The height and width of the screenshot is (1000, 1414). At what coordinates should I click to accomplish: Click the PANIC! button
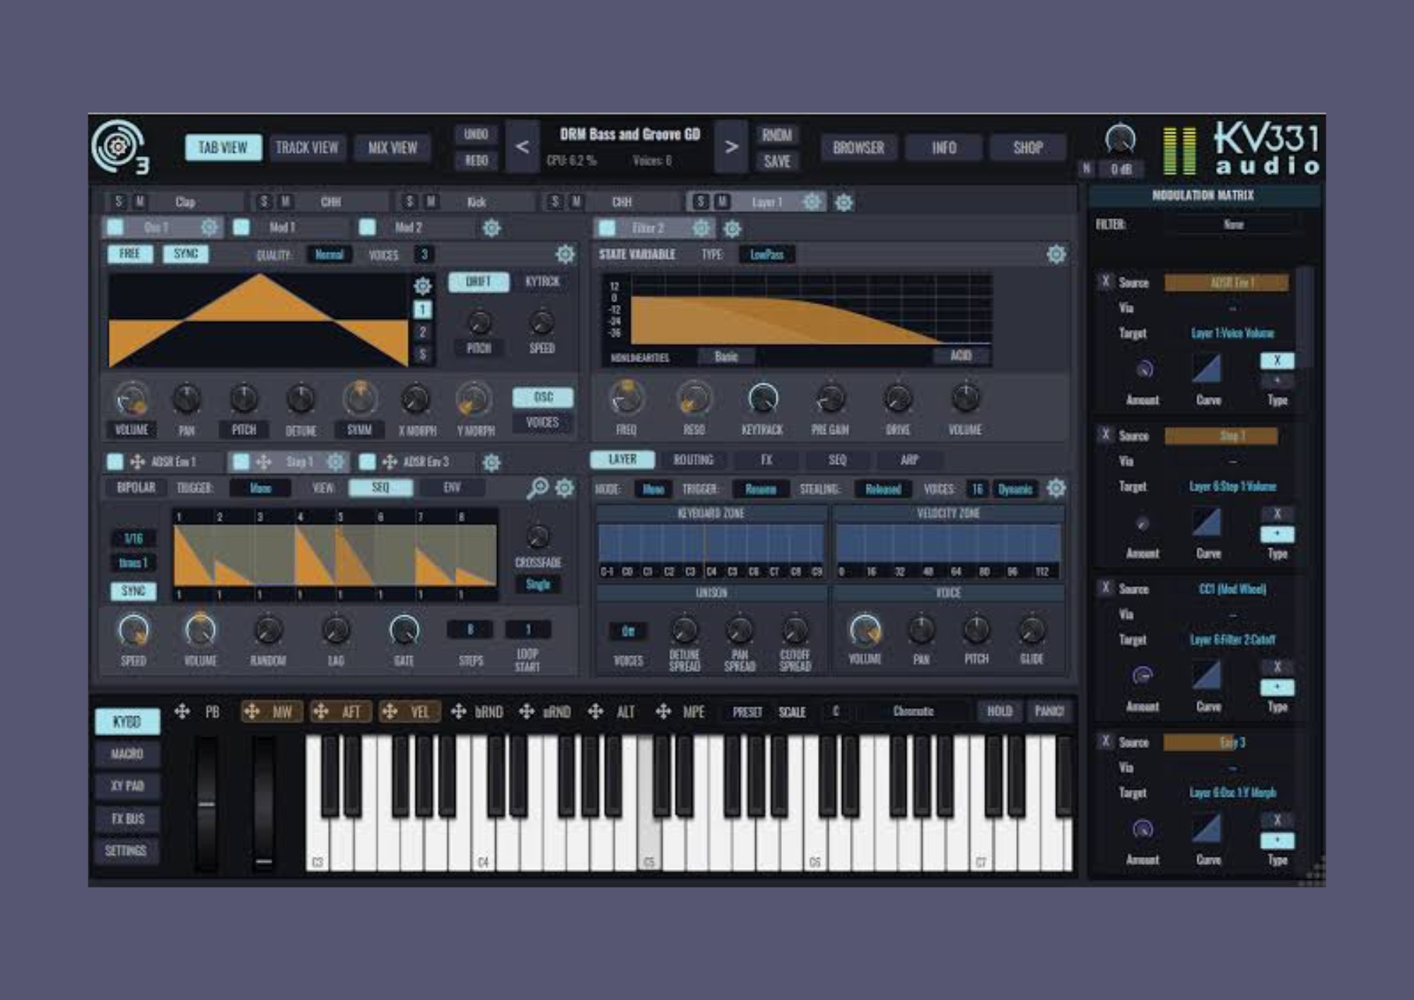coord(1049,711)
